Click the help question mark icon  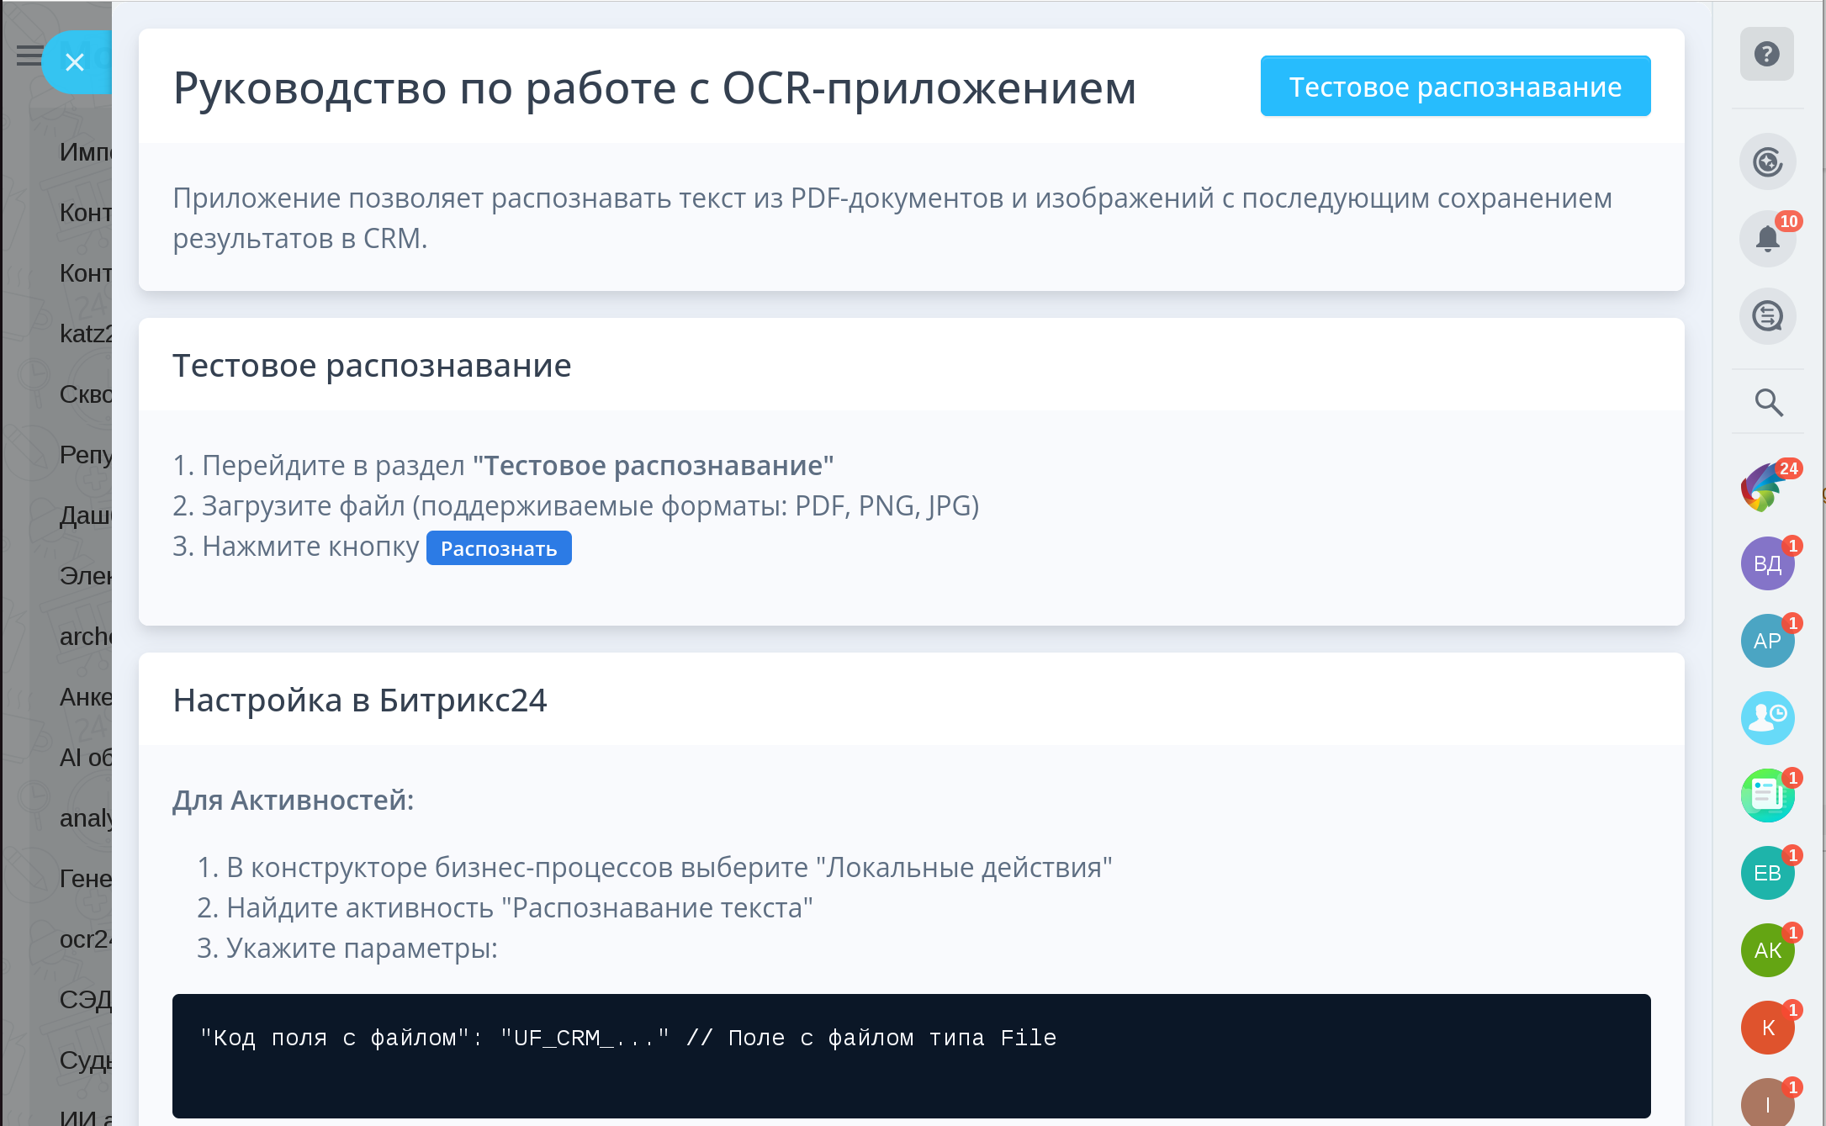[x=1766, y=55]
